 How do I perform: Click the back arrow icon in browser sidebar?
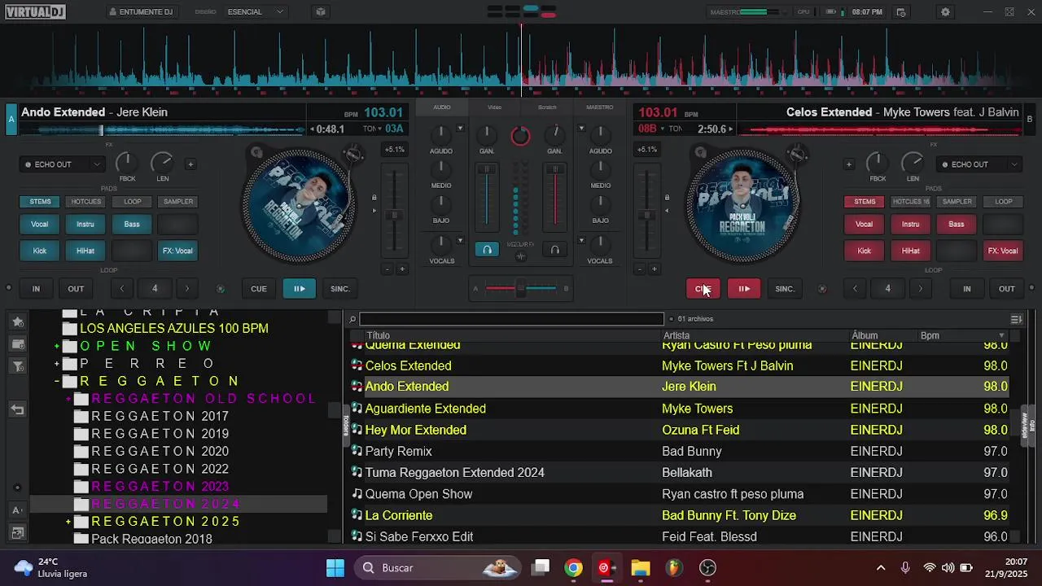coord(18,409)
